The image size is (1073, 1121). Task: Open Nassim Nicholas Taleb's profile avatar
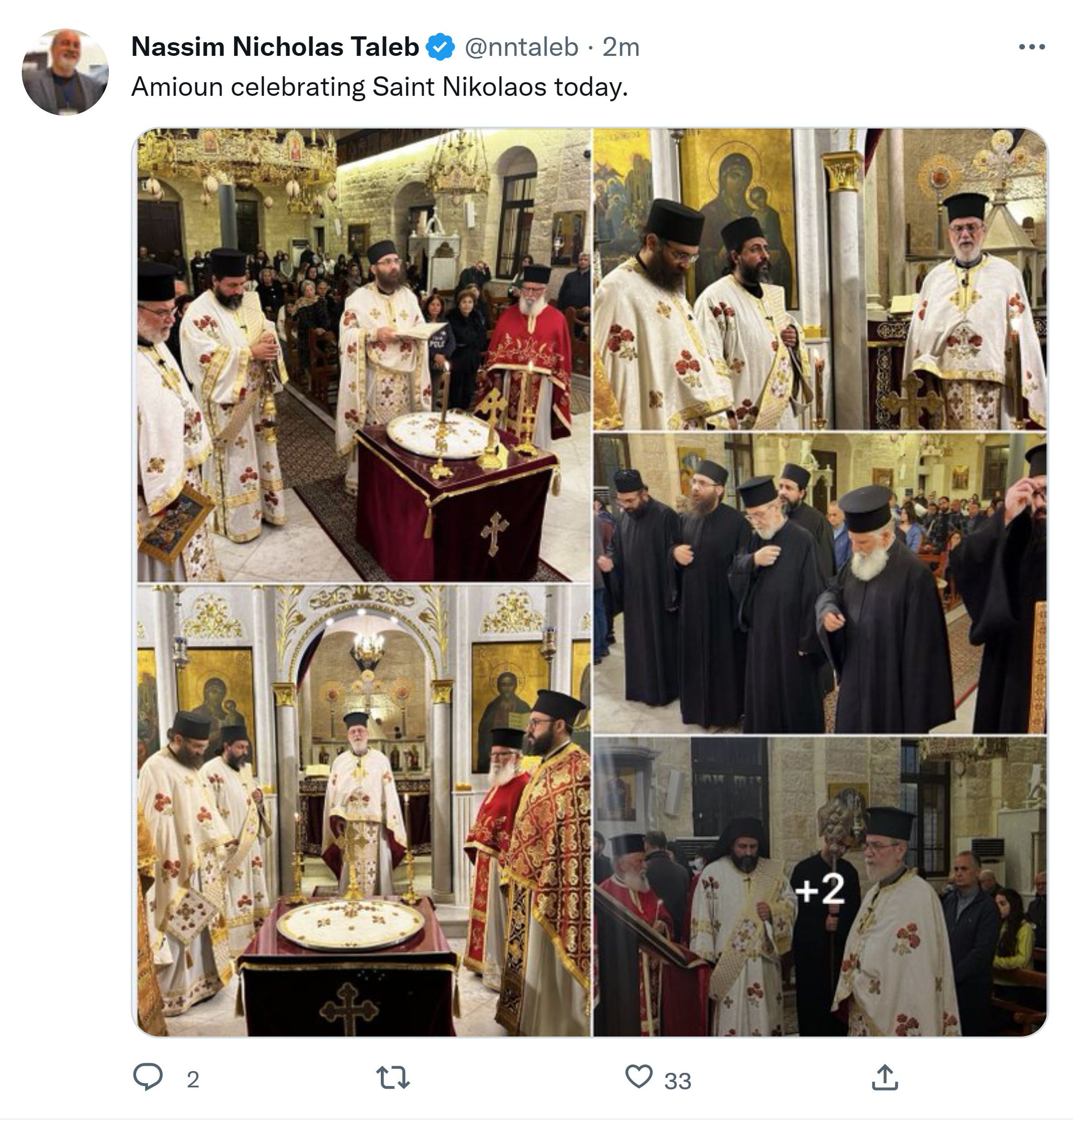pos(65,72)
